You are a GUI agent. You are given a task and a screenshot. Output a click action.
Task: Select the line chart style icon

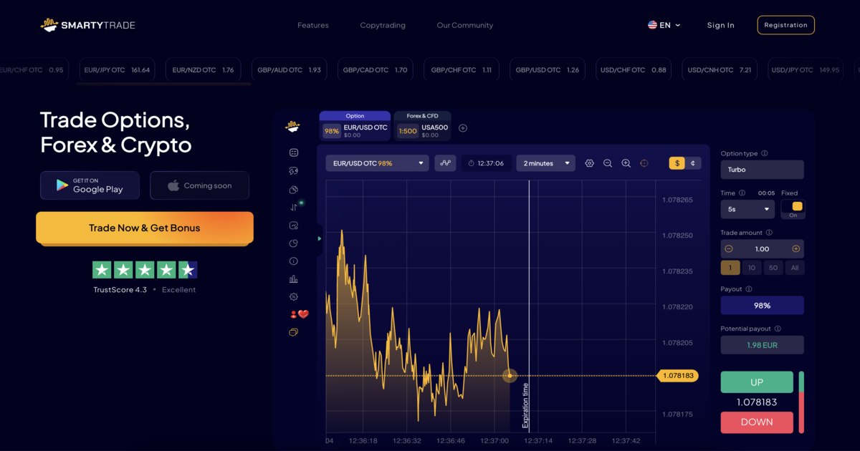(445, 163)
